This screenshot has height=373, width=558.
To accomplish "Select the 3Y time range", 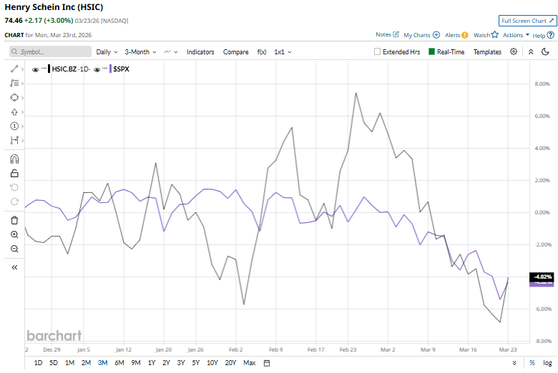I will (x=181, y=363).
